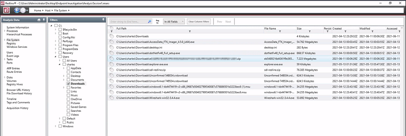Check the Desktop folder checkbox
This screenshot has width=406, height=136.
[69, 76]
